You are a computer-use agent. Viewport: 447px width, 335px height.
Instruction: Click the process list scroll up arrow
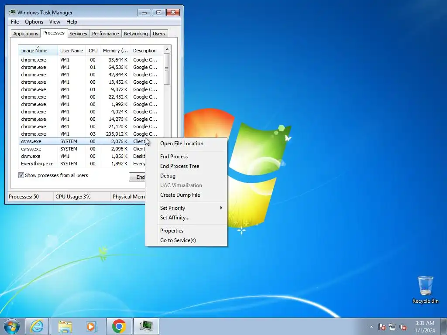167,49
